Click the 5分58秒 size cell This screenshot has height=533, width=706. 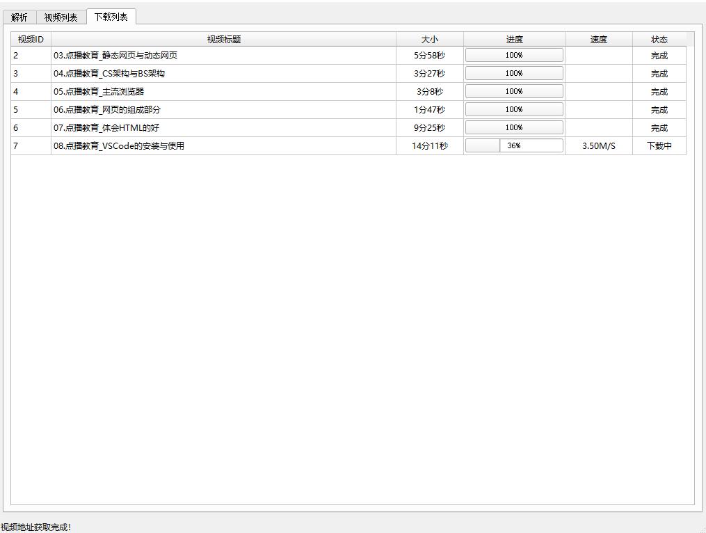click(x=430, y=56)
